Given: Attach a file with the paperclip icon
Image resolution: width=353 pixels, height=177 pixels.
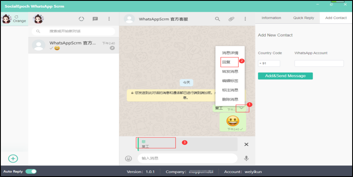Looking at the screenshot, I should point(232,19).
